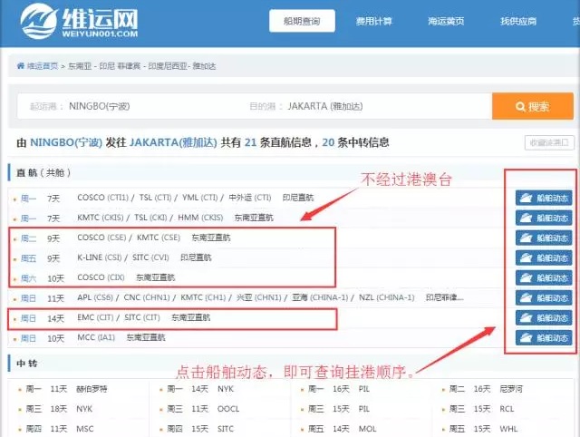Open 船舶动态 for the COSCO (CTI1) row

(x=544, y=198)
